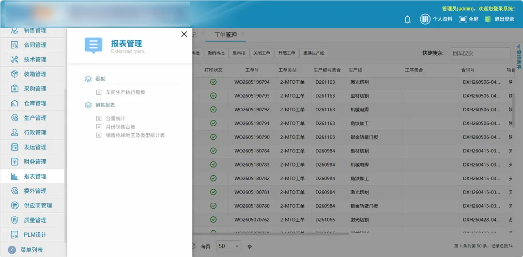Select work order WO2605190792 cell
Image resolution: width=523 pixels, height=257 pixels.
pos(252,110)
